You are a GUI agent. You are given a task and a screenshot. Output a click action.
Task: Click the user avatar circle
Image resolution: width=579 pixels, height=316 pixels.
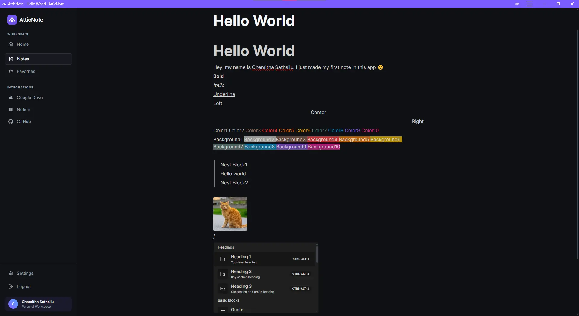tap(13, 304)
